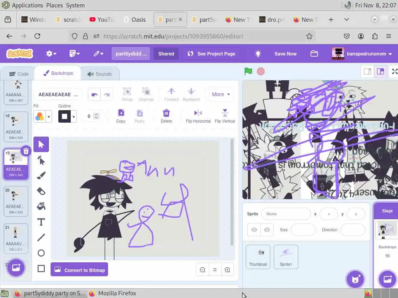The height and width of the screenshot is (298, 398).
Task: Open the Places menu
Action: pyautogui.click(x=54, y=5)
